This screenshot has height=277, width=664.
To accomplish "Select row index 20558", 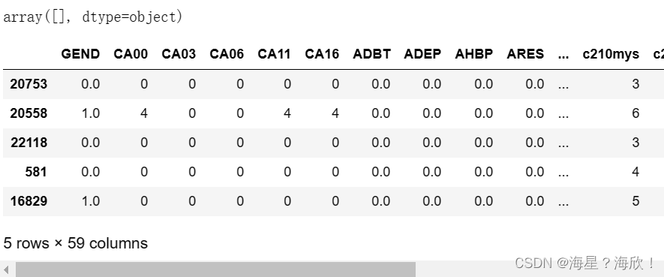I will [x=29, y=113].
